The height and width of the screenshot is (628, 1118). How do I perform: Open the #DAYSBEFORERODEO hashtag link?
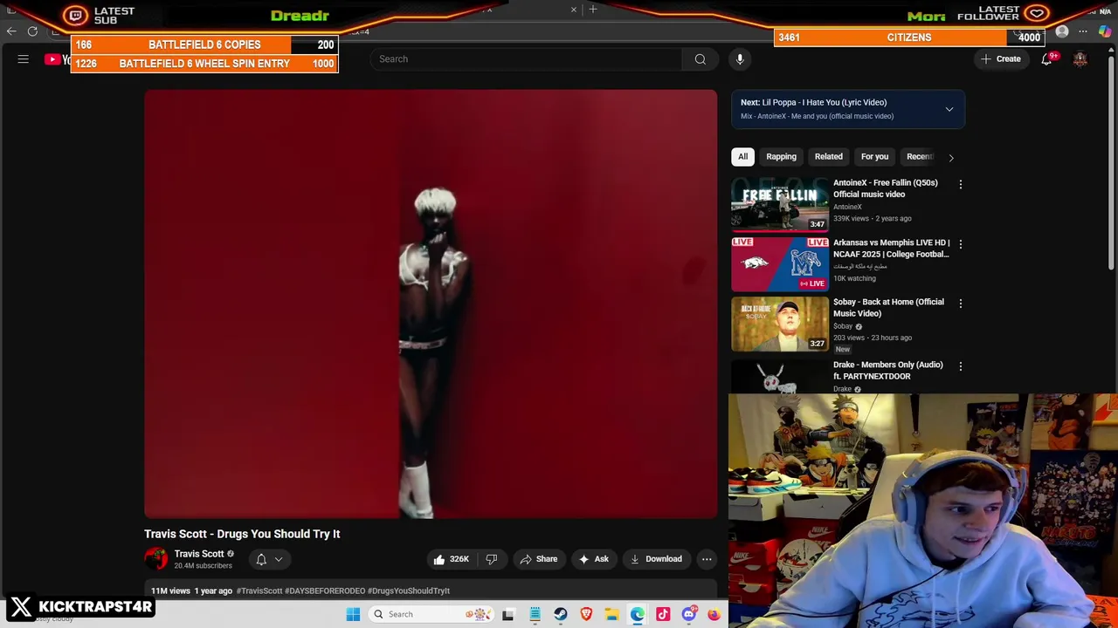coord(326,591)
